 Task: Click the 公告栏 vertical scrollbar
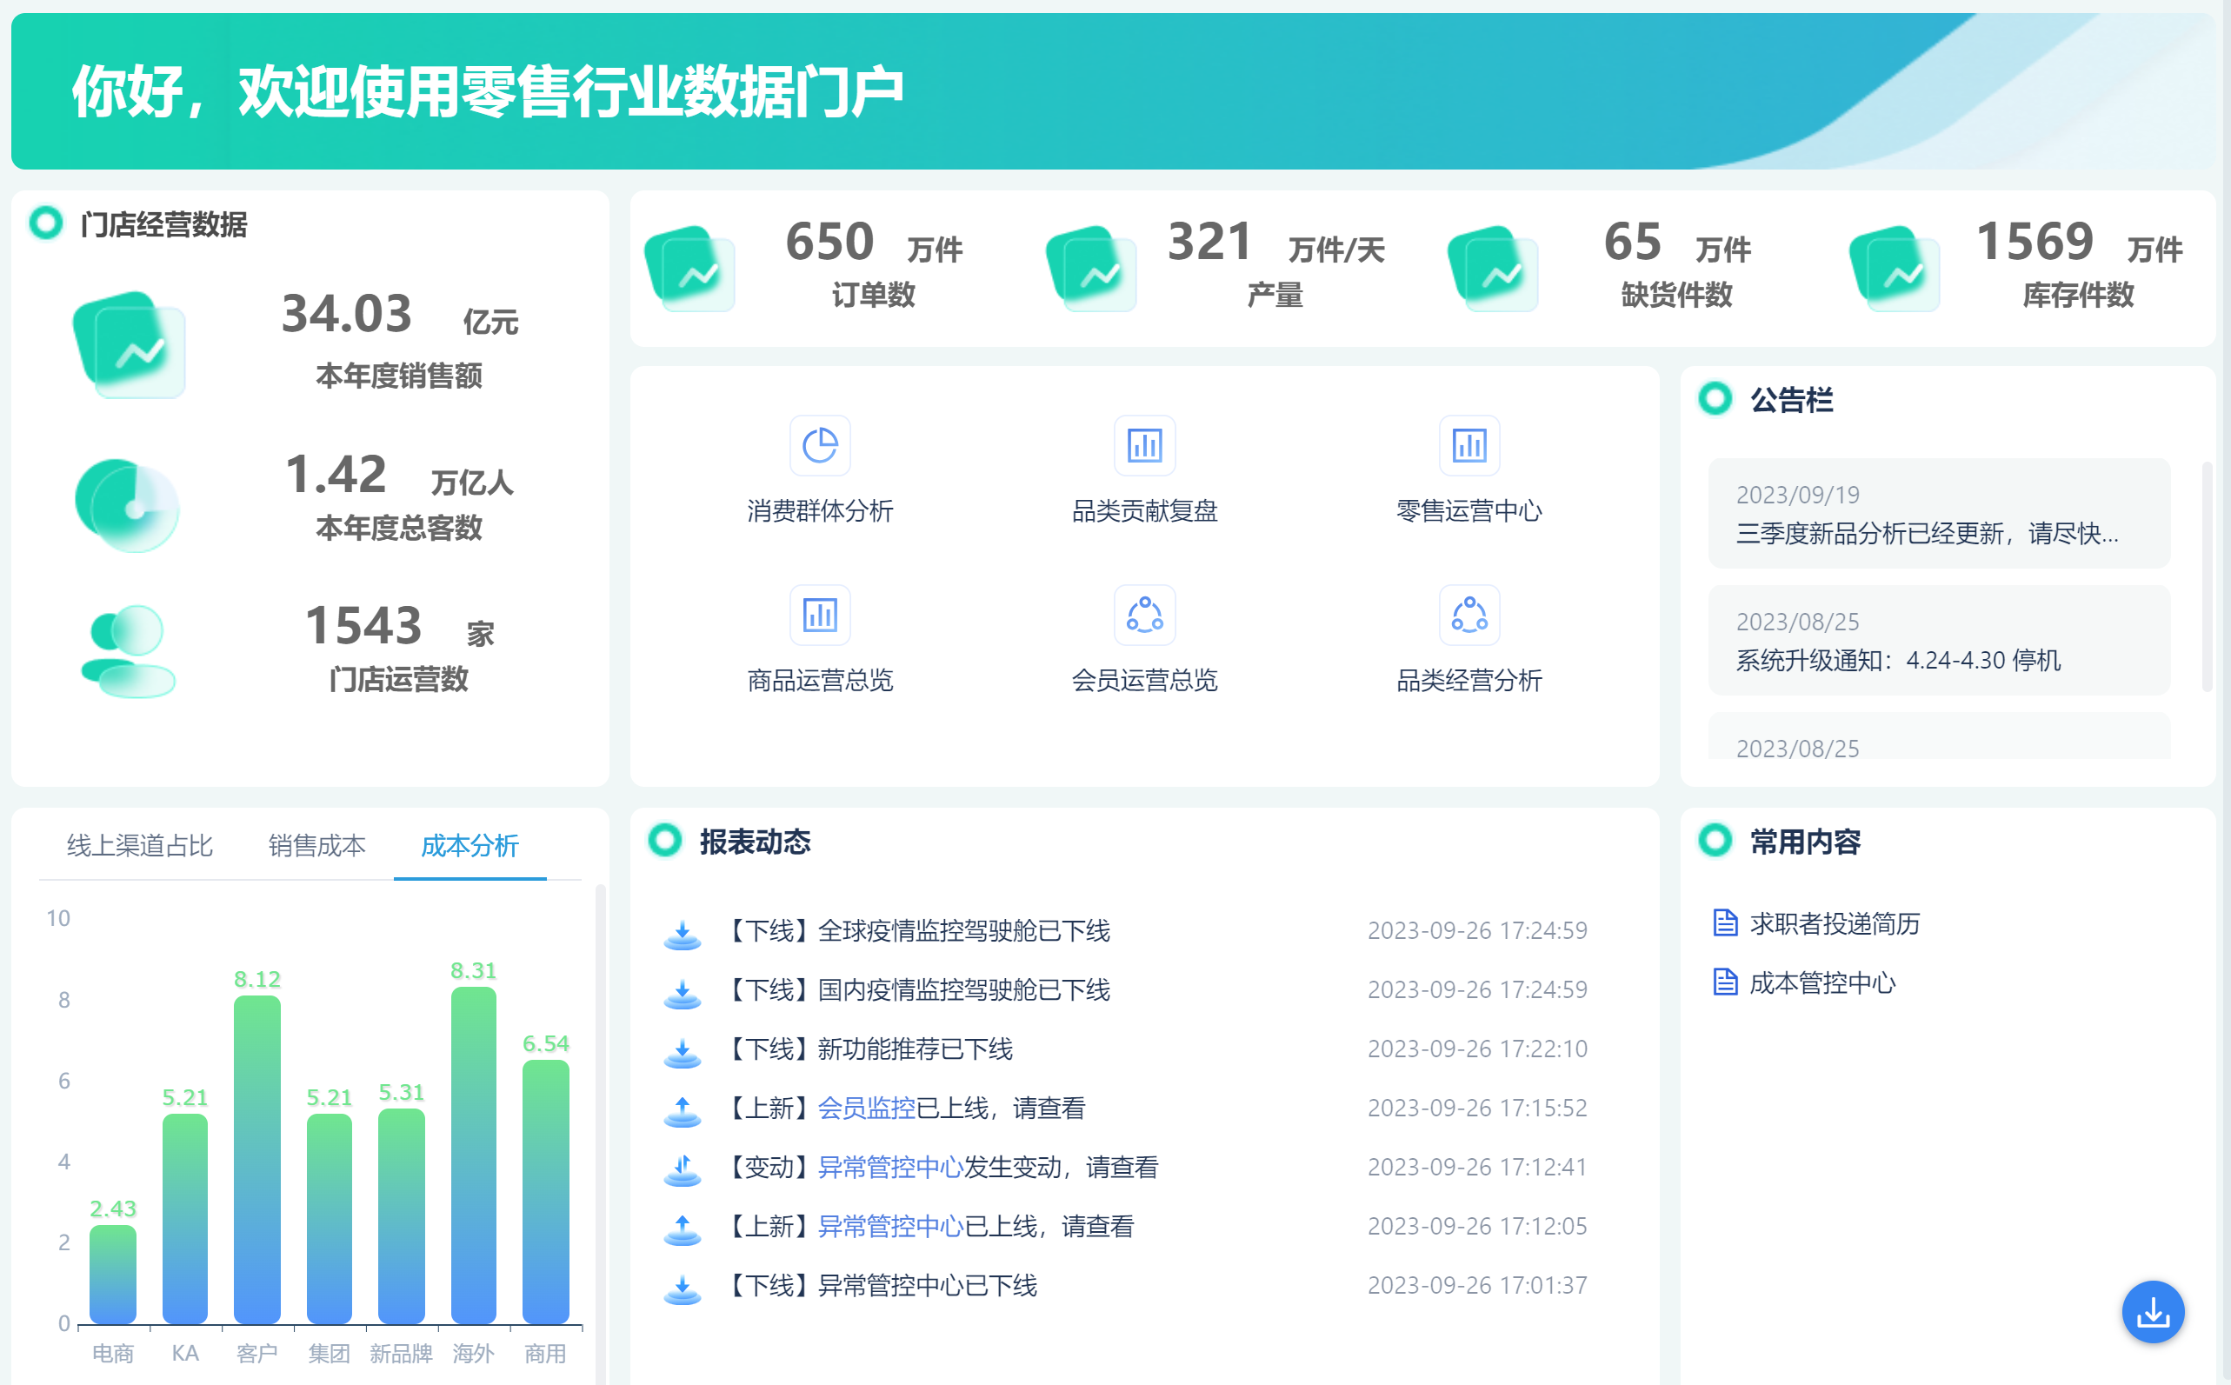coord(2207,577)
